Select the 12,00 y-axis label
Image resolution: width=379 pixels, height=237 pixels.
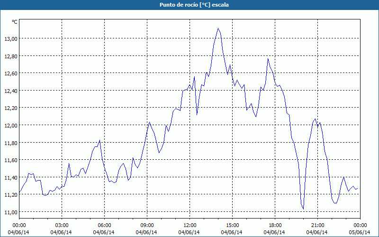click(11, 126)
